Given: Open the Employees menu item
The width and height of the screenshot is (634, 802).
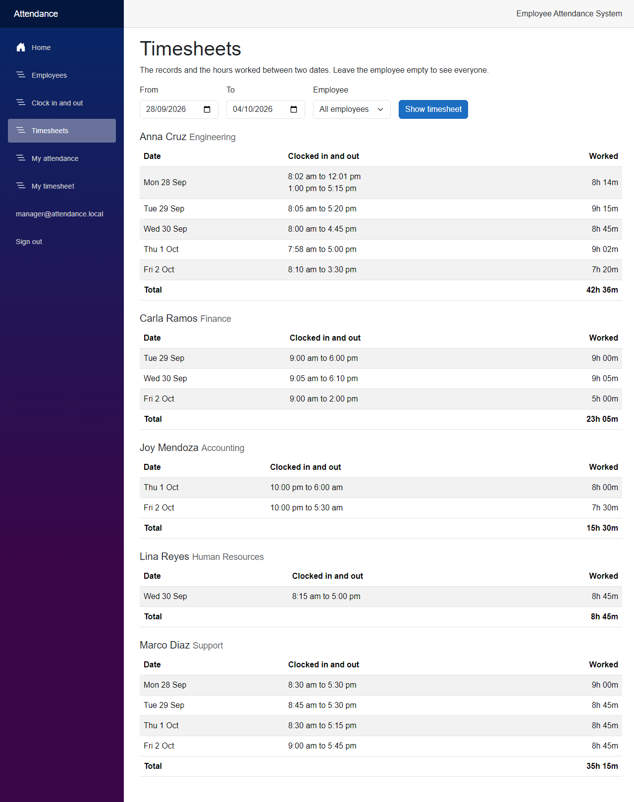Looking at the screenshot, I should click(62, 75).
